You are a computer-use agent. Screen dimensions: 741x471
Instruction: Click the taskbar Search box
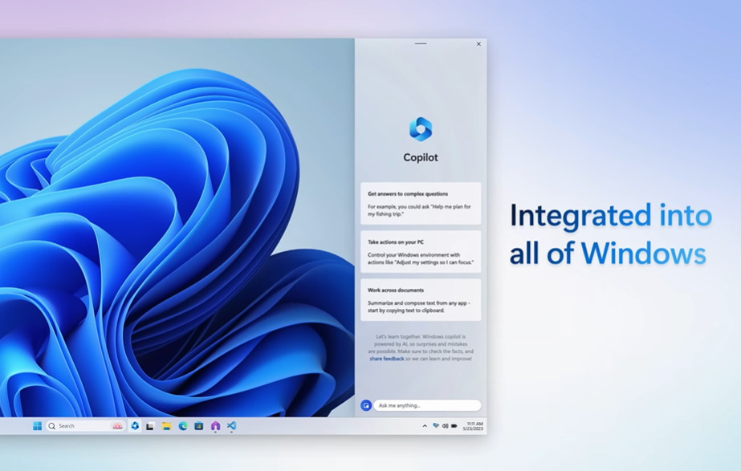tap(86, 426)
